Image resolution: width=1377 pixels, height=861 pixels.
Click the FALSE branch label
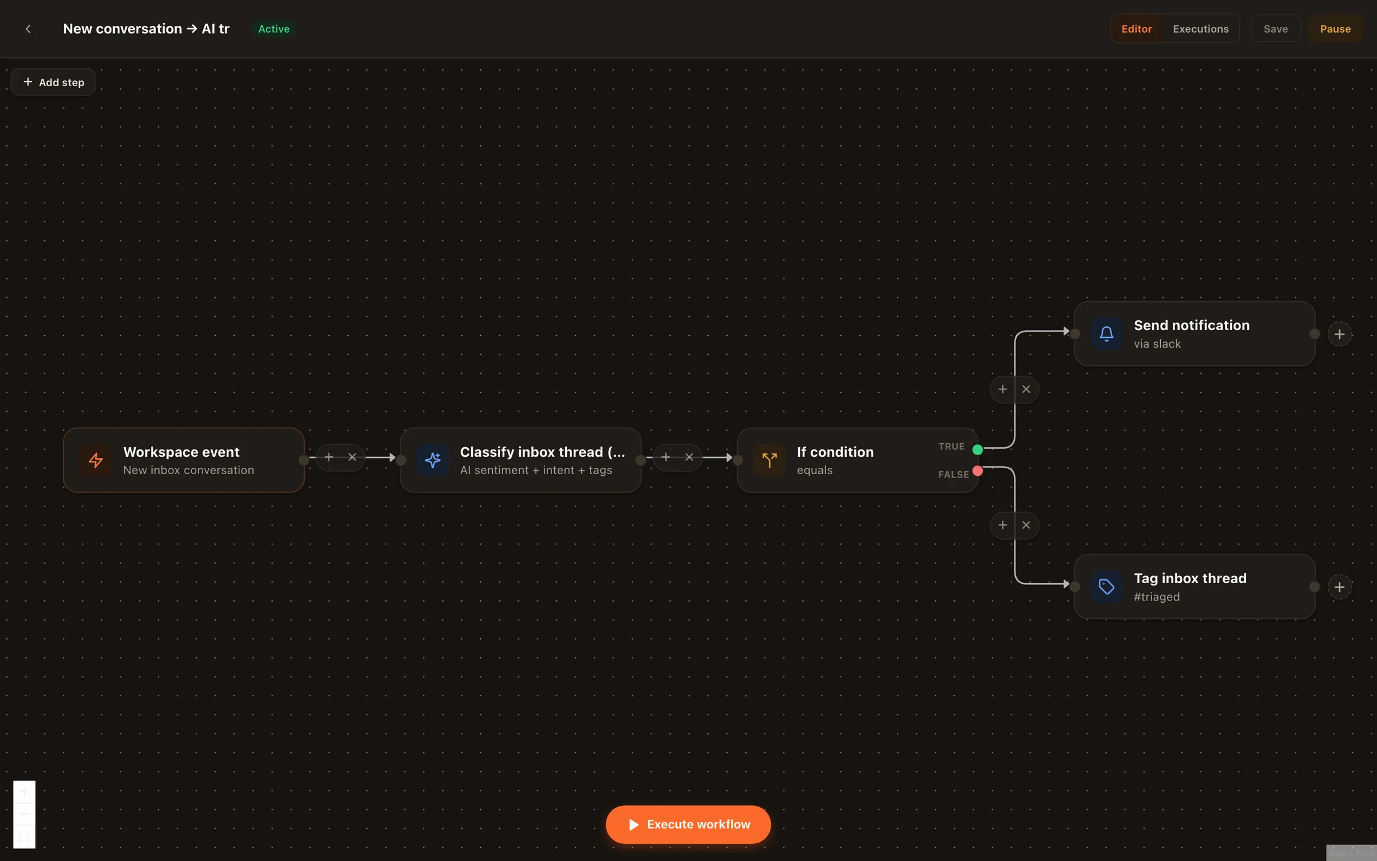click(x=953, y=474)
